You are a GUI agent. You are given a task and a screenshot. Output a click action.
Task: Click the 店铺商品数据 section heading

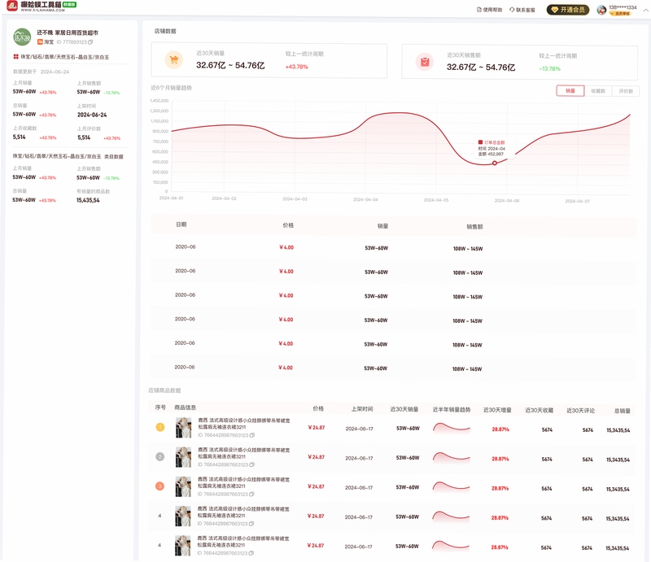(x=164, y=390)
